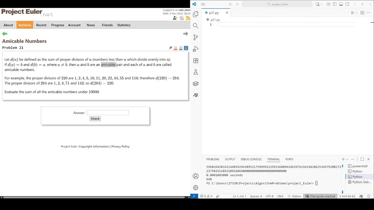Click the Project Euler search problems globe icon
Viewport: 374px width, 210px height.
point(182,18)
